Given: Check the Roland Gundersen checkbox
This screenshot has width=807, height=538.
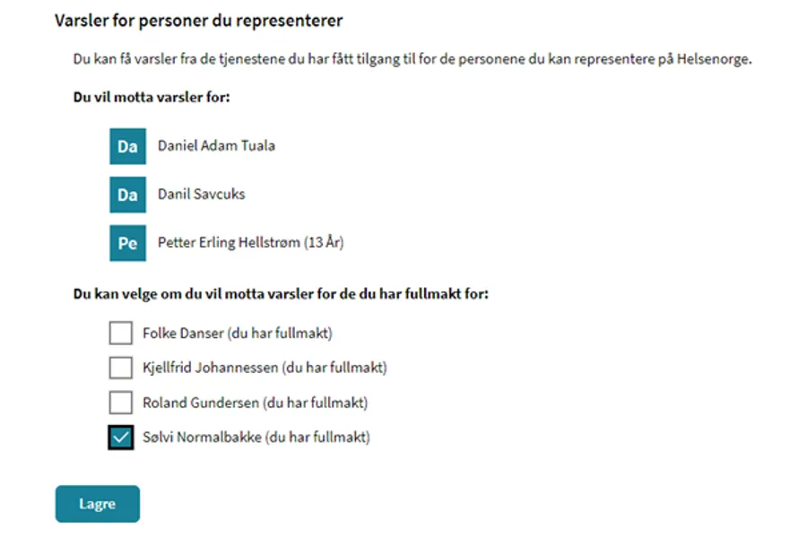Looking at the screenshot, I should 120,403.
